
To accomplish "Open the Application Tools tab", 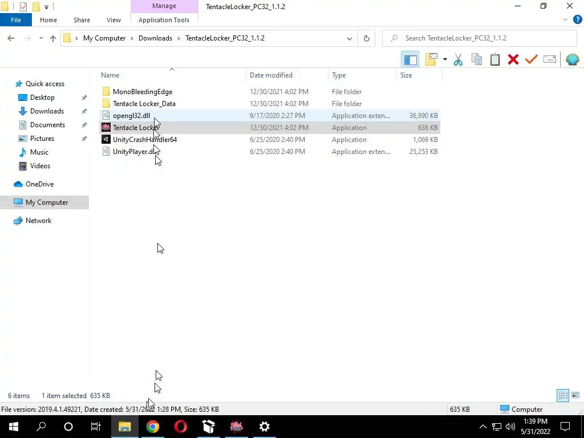I will [x=164, y=20].
